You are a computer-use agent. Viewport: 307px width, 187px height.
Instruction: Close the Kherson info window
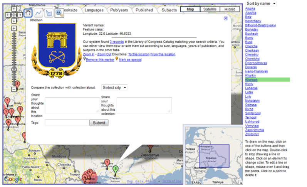pyautogui.click(x=226, y=18)
